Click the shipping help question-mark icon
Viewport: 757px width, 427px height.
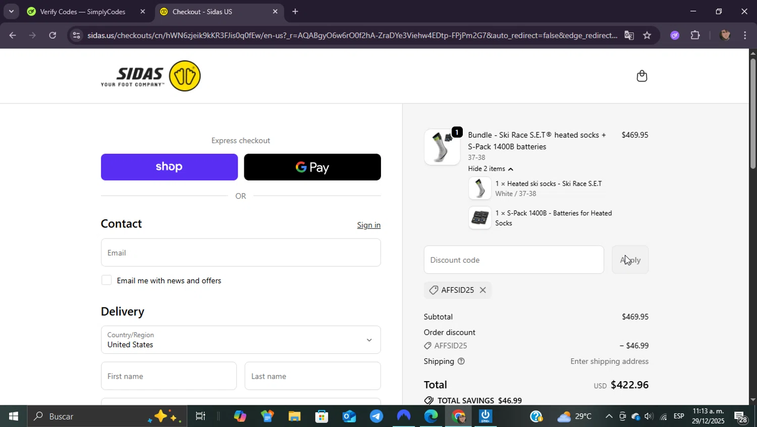pos(461,361)
